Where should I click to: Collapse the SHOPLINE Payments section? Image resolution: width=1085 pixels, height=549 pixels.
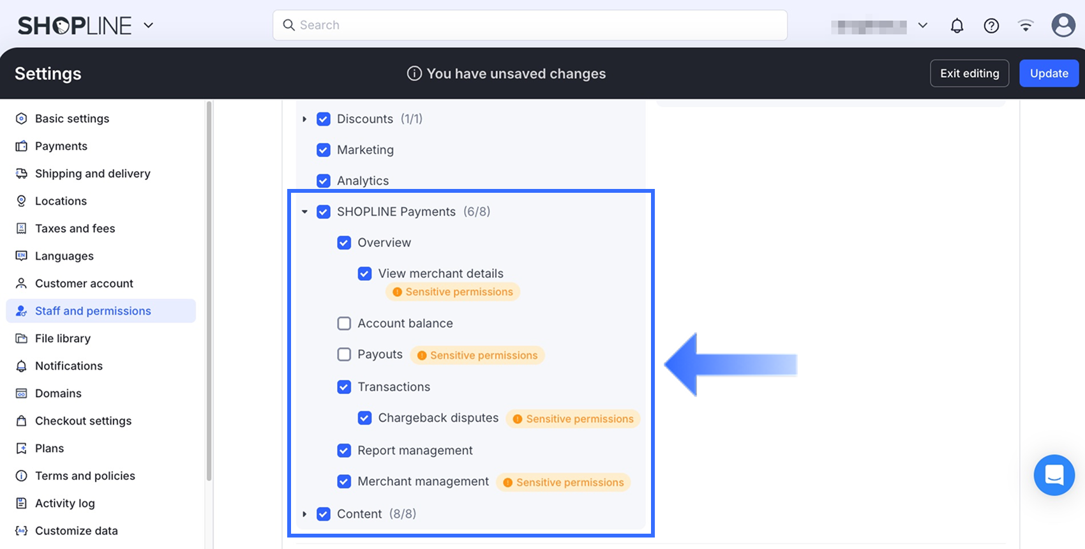tap(304, 212)
